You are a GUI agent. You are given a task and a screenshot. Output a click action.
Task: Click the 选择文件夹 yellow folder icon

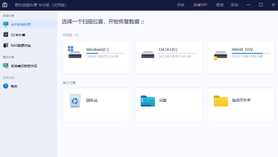pos(221,101)
